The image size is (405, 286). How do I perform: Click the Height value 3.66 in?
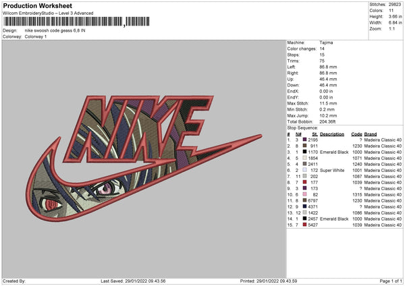[x=395, y=16]
